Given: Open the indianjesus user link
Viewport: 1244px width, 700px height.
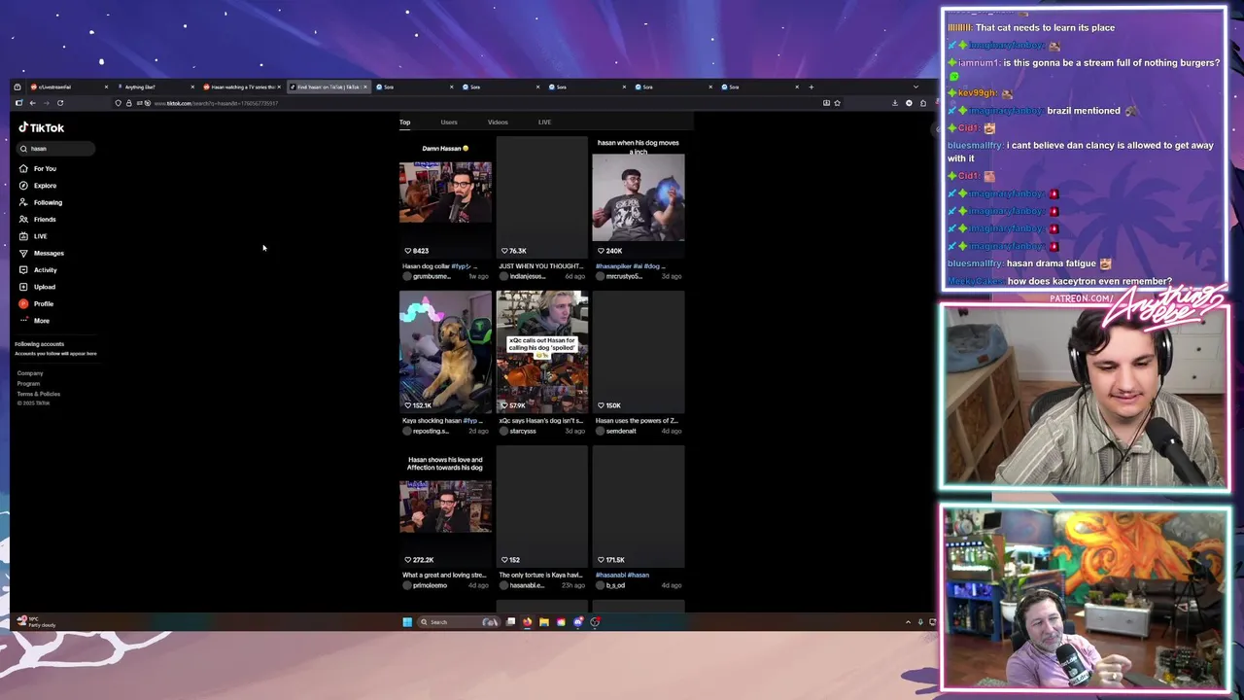Looking at the screenshot, I should 528,276.
